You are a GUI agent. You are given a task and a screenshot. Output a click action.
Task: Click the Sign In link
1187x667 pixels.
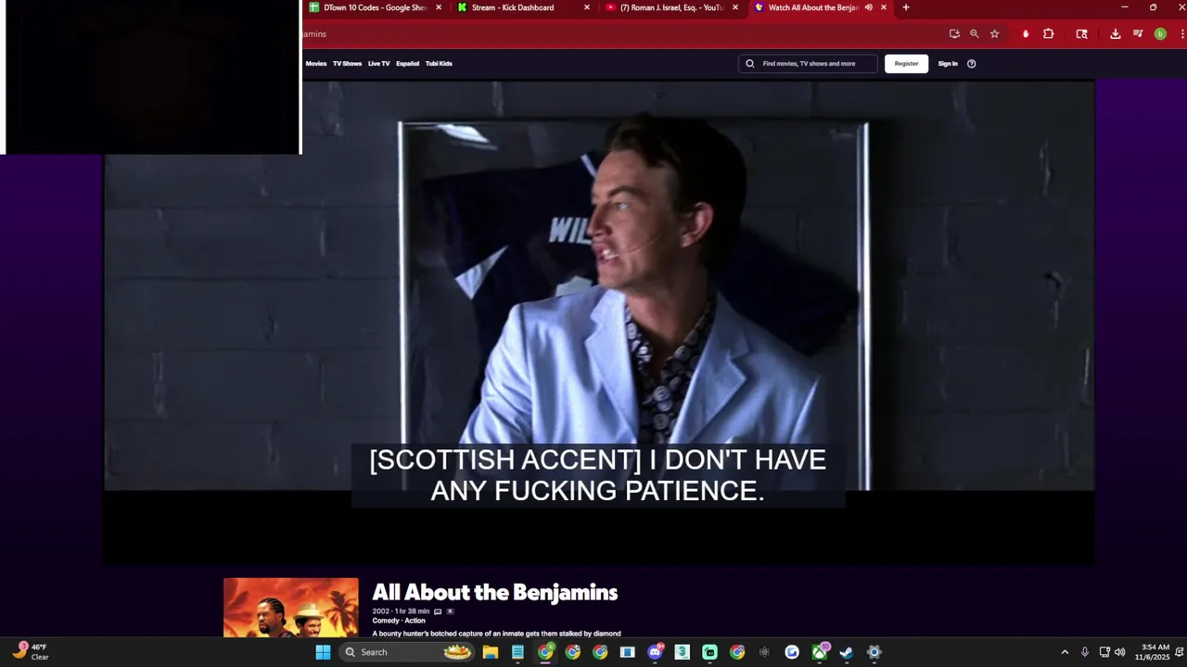click(x=948, y=63)
